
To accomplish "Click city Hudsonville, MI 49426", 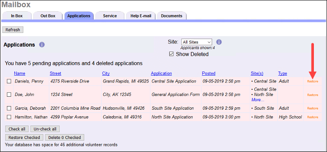I will pyautogui.click(x=124, y=108).
